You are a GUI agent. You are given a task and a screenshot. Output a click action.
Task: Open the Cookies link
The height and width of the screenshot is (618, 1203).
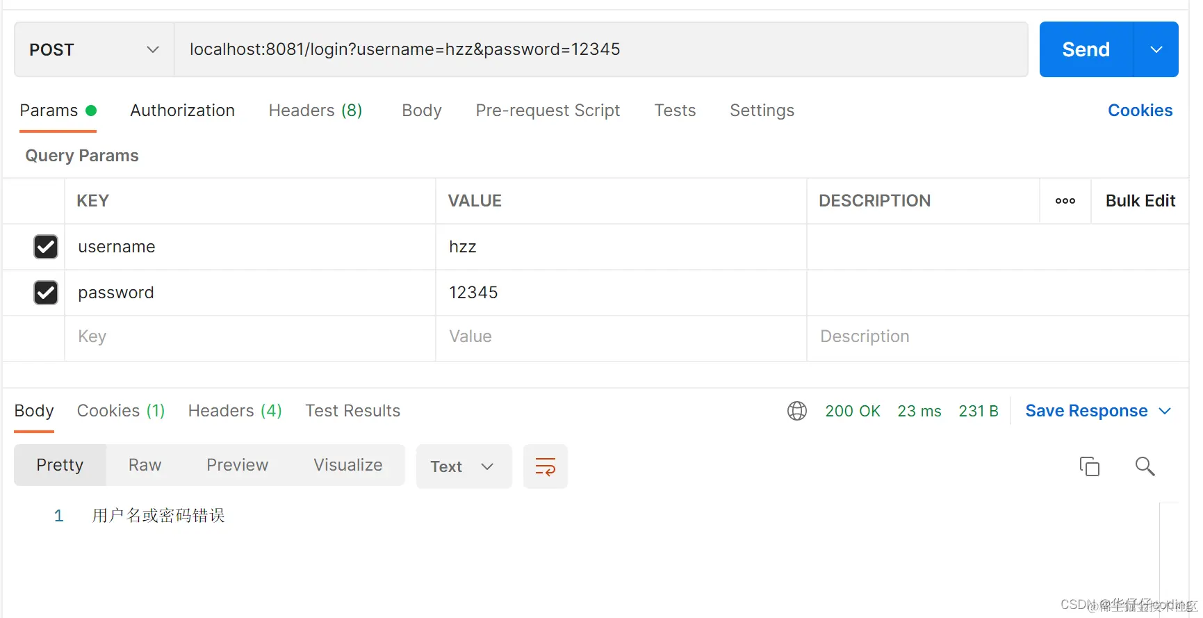(x=1140, y=111)
